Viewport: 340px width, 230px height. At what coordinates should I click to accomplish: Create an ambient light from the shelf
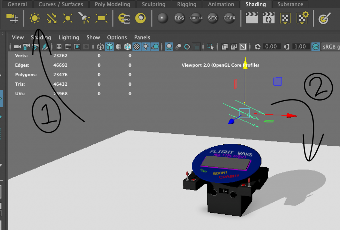[35, 18]
